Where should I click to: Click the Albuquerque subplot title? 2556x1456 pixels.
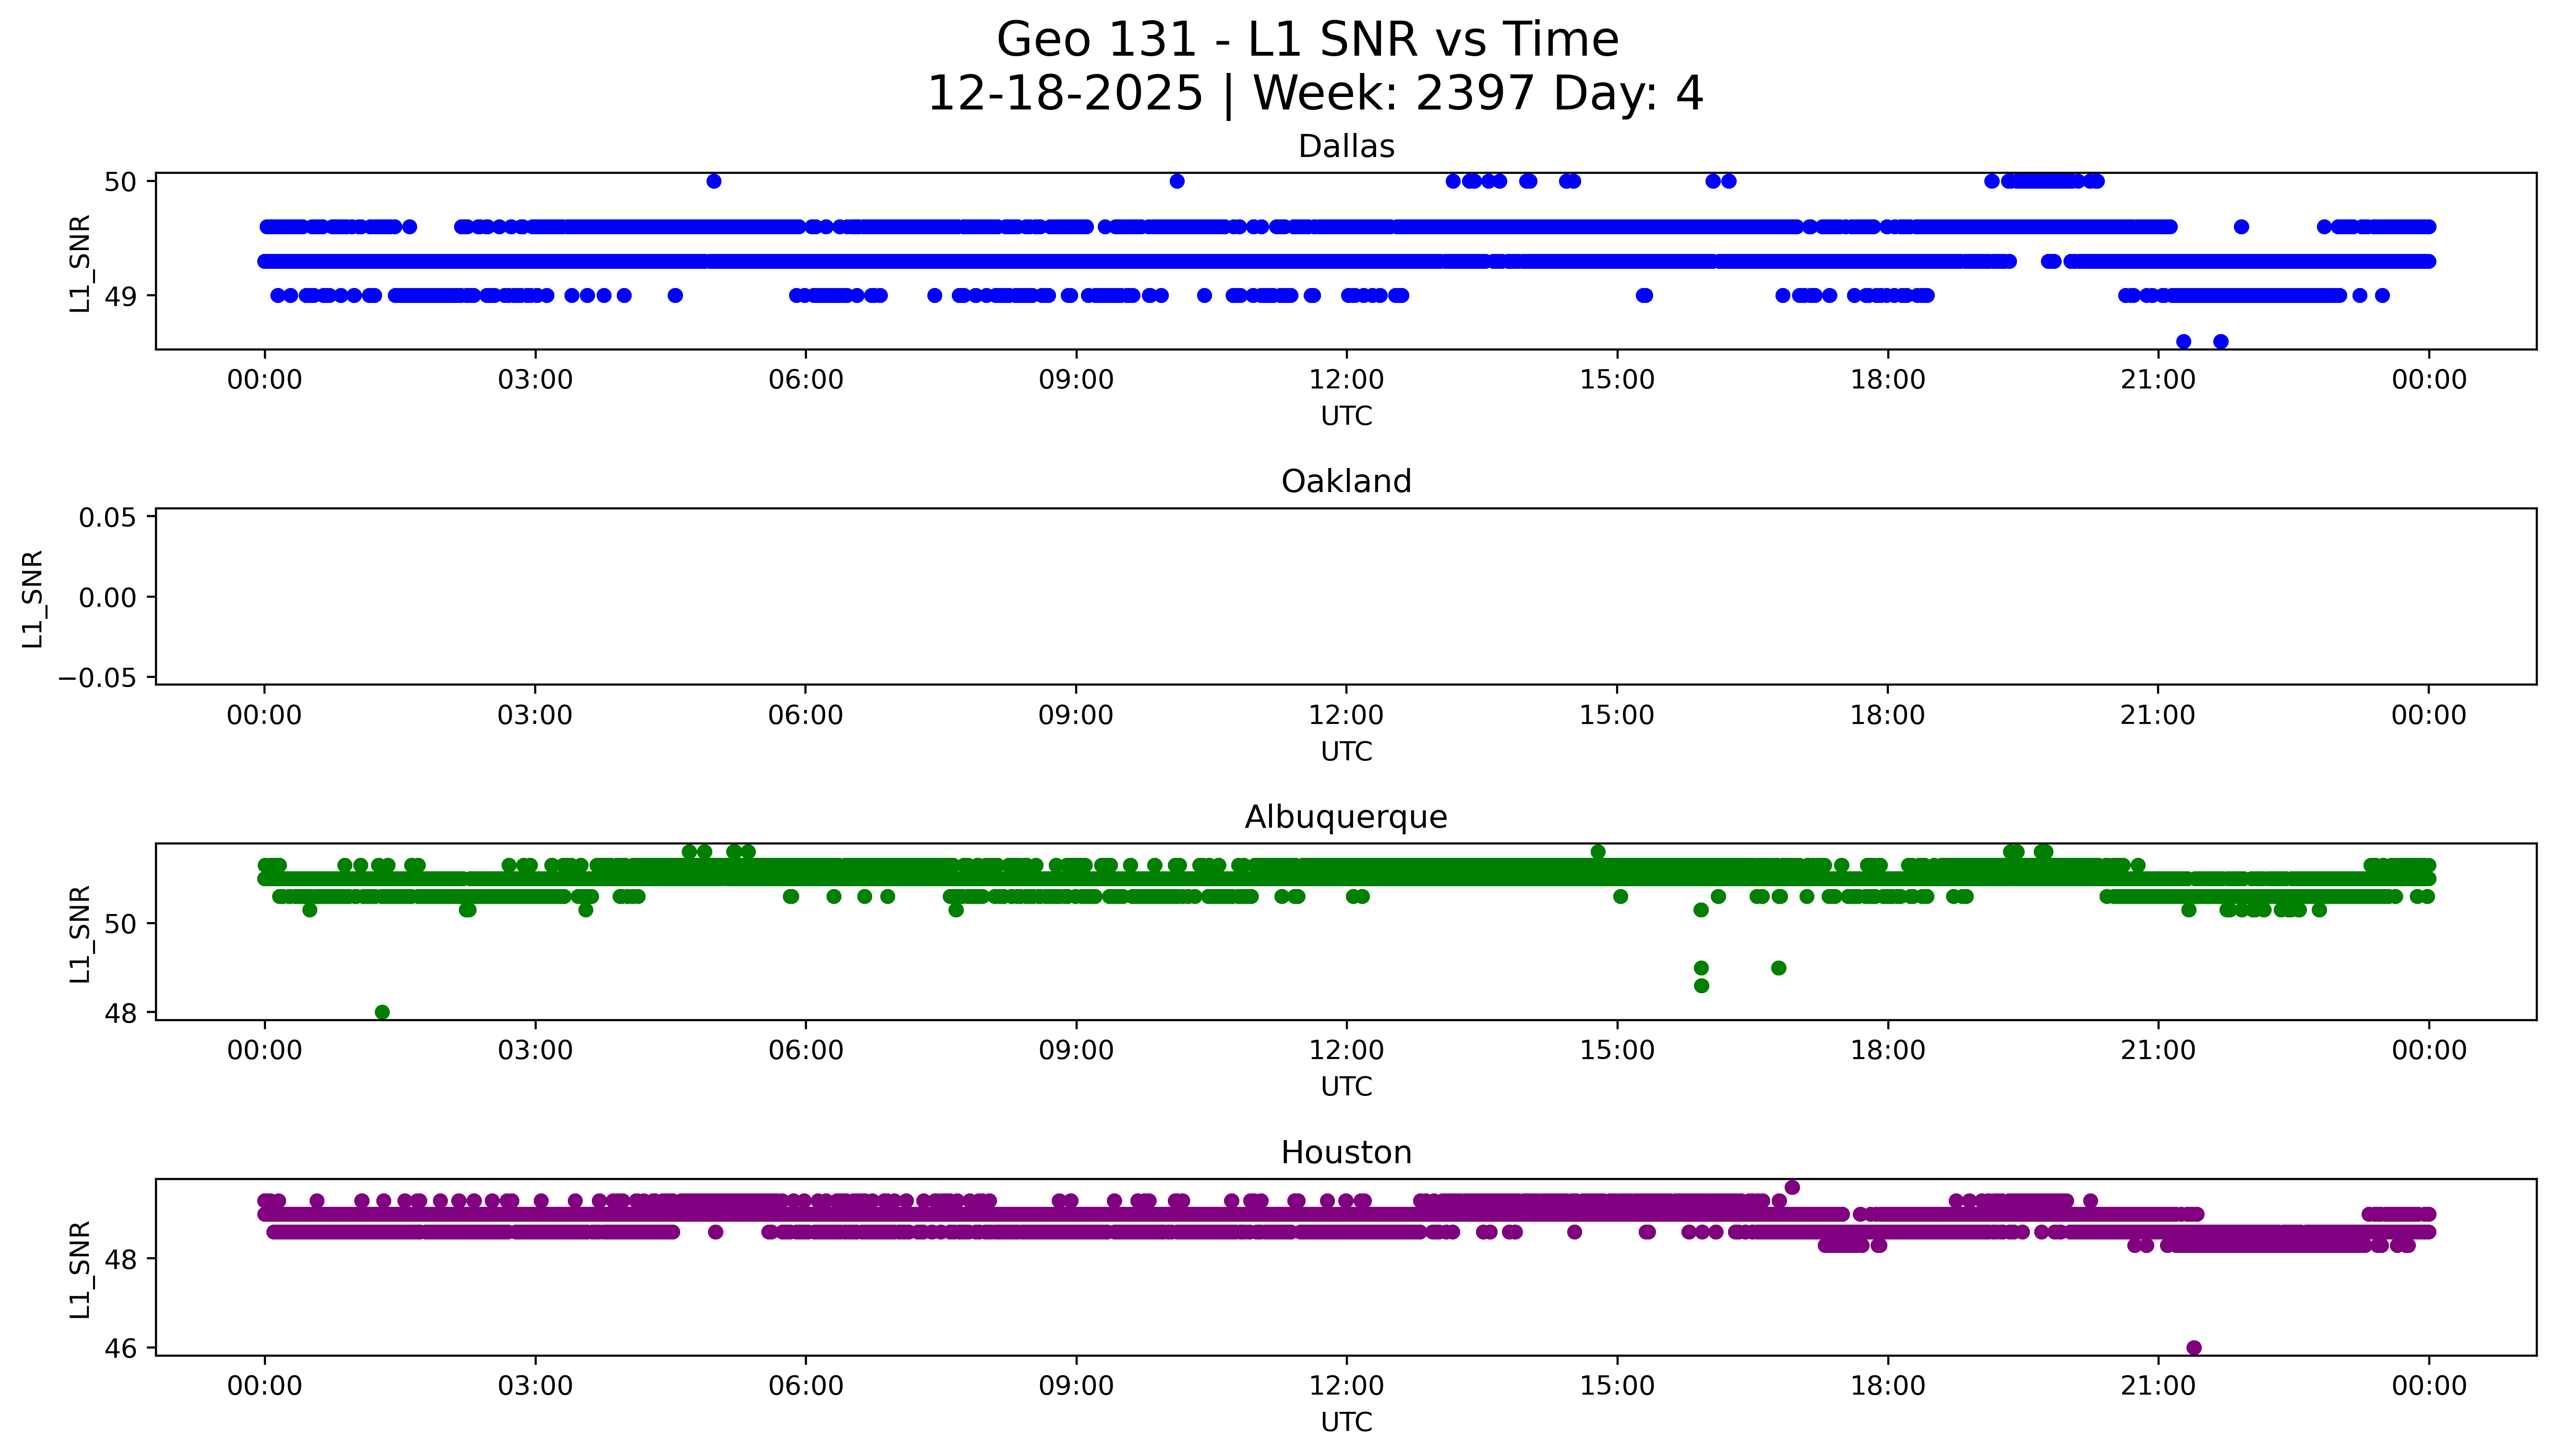click(x=1345, y=817)
